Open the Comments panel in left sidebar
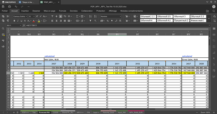217x114 pixels. (x=3, y=35)
